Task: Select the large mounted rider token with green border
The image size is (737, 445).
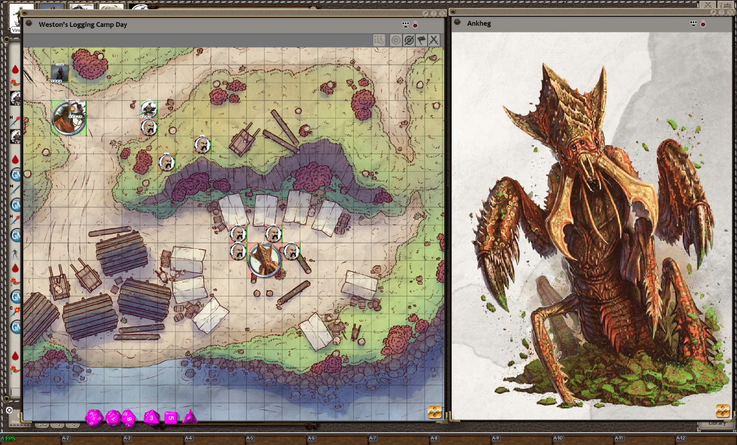Action: [69, 118]
